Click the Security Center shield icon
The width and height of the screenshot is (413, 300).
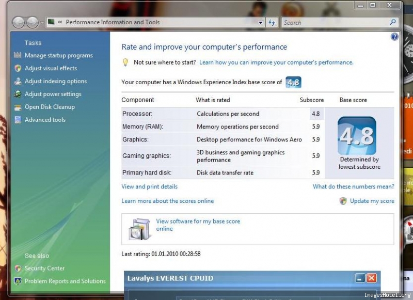pyautogui.click(x=18, y=269)
